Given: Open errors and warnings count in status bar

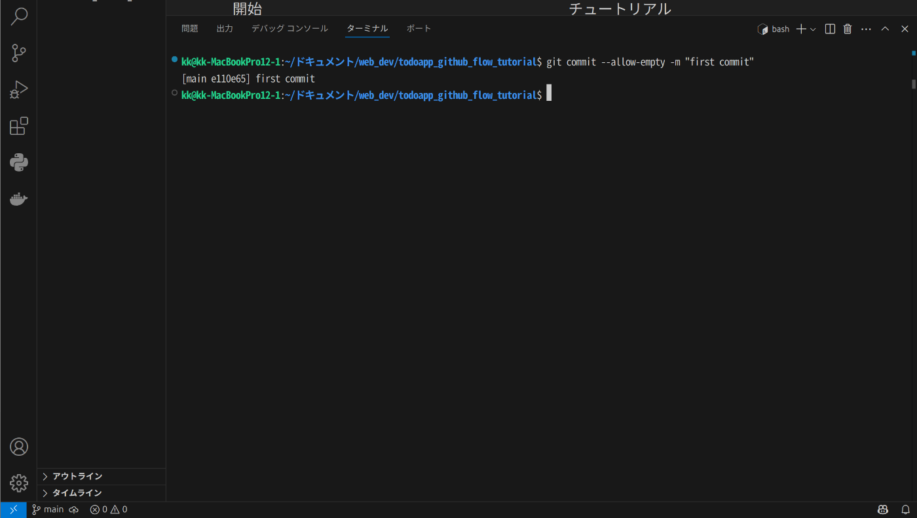Looking at the screenshot, I should point(109,509).
